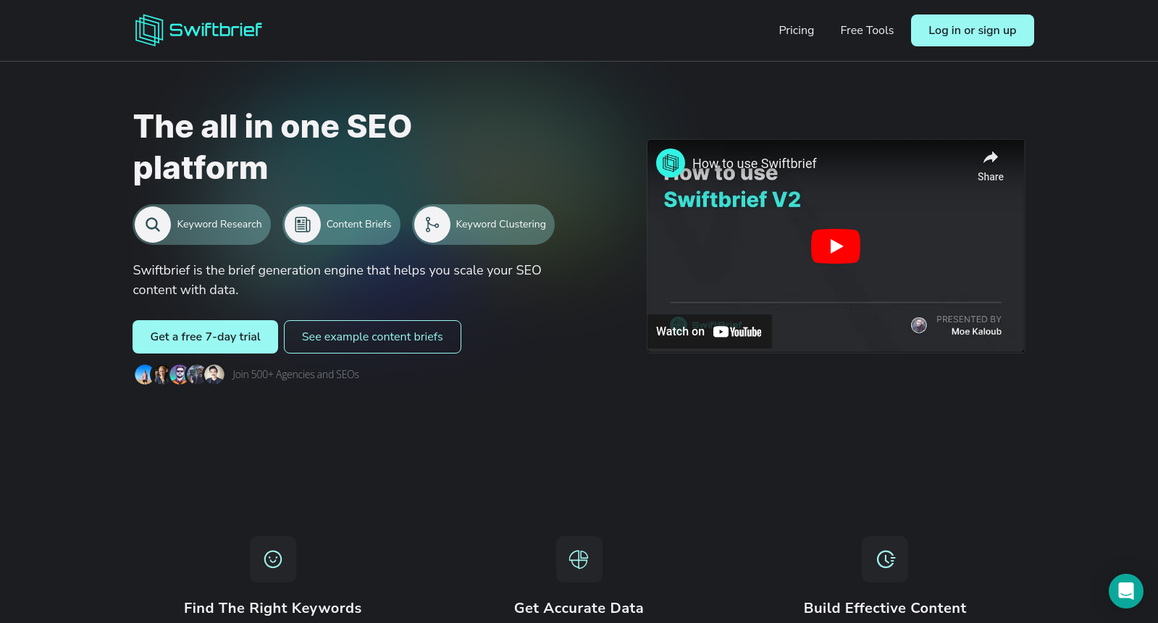The height and width of the screenshot is (623, 1158).
Task: Start the free 7-day trial
Action: [205, 337]
